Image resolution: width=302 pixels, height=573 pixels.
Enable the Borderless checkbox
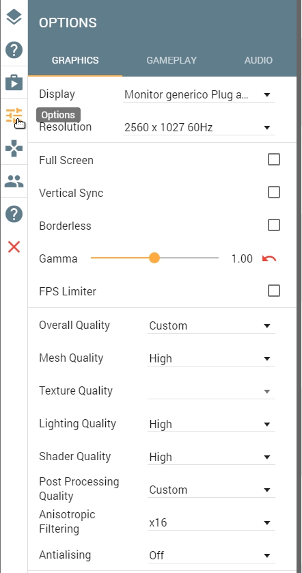pyautogui.click(x=274, y=226)
